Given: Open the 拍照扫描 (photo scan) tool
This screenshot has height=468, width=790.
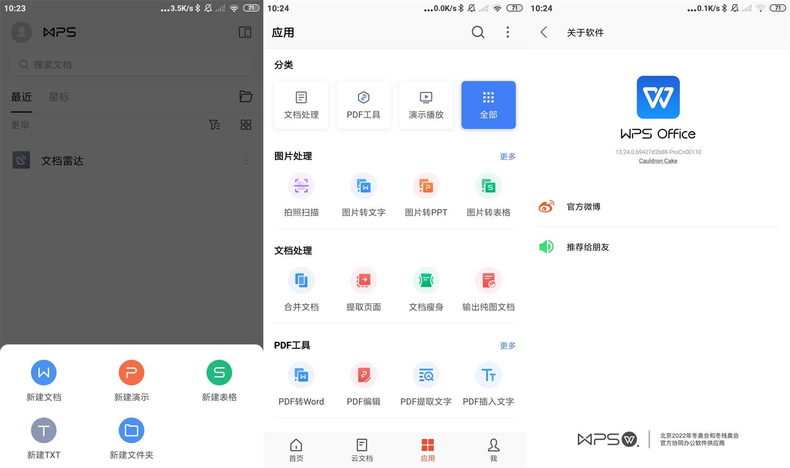Looking at the screenshot, I should click(301, 194).
